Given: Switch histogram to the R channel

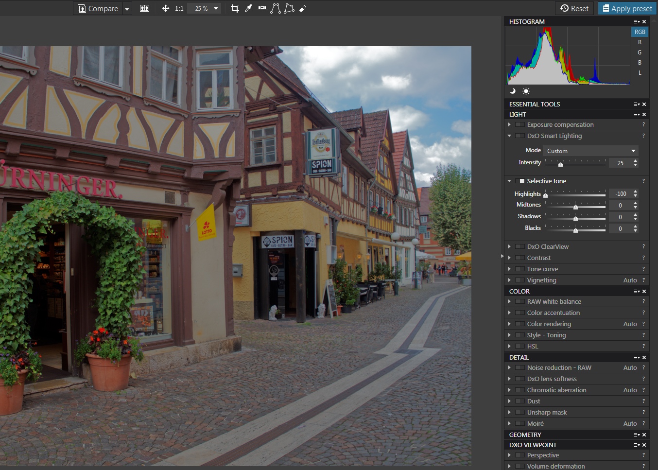Looking at the screenshot, I should click(640, 42).
